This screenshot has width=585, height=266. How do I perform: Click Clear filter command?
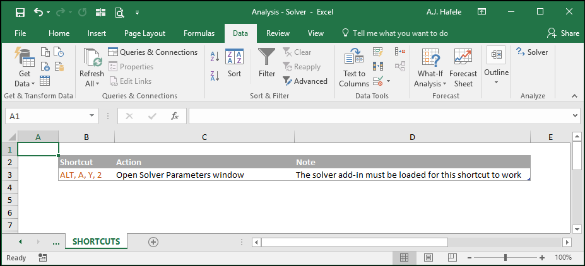click(297, 52)
